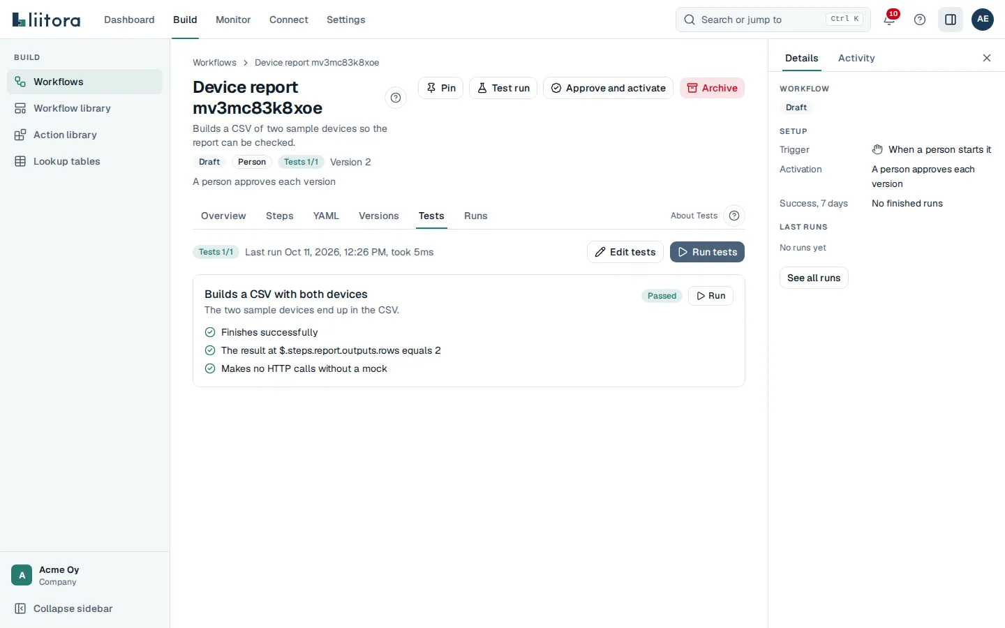This screenshot has width=1005, height=628.
Task: Click the About Tests help icon
Action: coord(734,216)
